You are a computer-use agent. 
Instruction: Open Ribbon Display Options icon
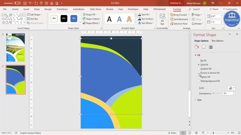tap(213, 3)
